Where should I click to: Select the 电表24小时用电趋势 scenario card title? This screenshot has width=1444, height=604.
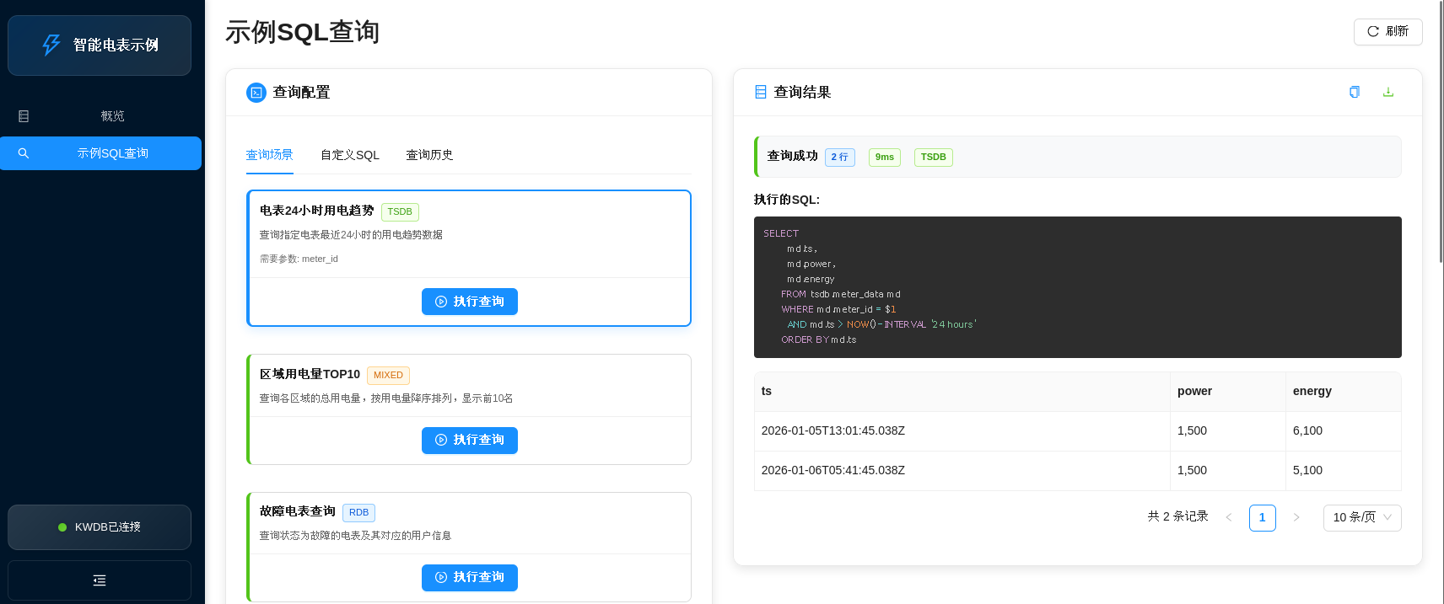(317, 211)
